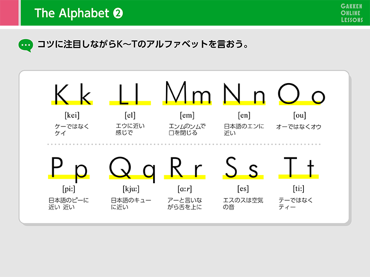370x277 pixels.
Task: Click the green speech bubble icon
Action: coord(25,45)
